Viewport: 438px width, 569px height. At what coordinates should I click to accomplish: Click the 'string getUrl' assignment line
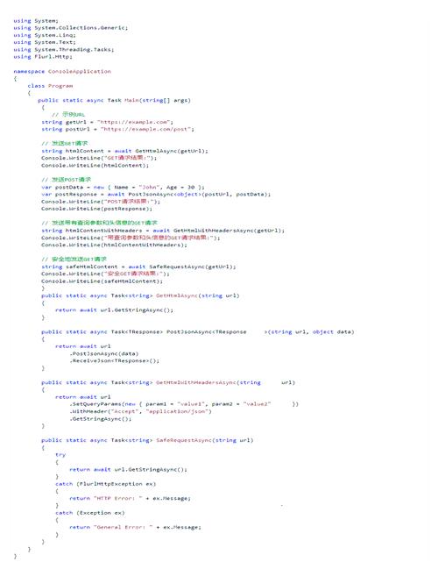tap(107, 122)
